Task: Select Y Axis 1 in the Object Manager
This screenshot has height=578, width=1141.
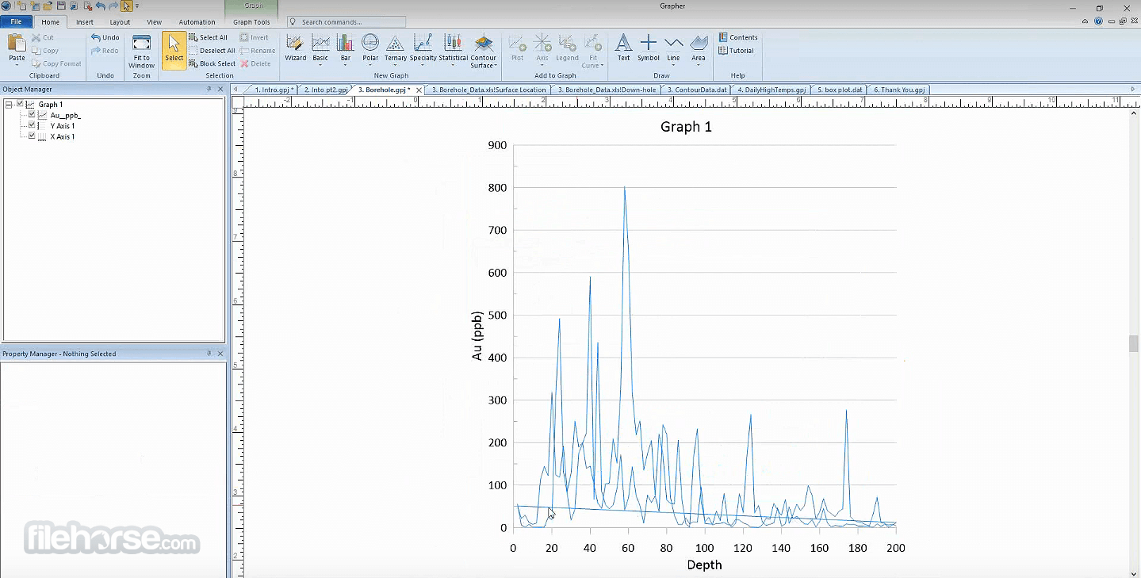Action: pos(63,126)
